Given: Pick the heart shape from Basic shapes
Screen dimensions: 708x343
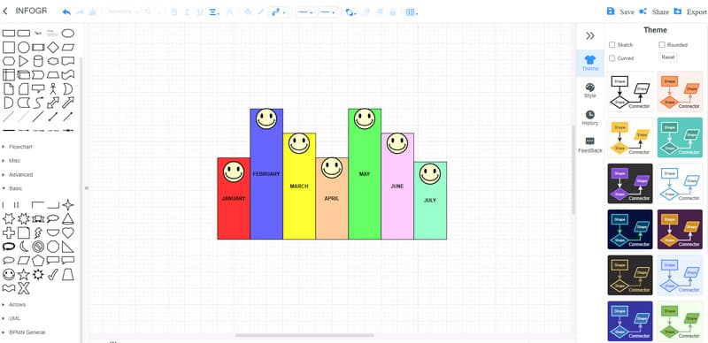Looking at the screenshot, I should click(68, 232).
